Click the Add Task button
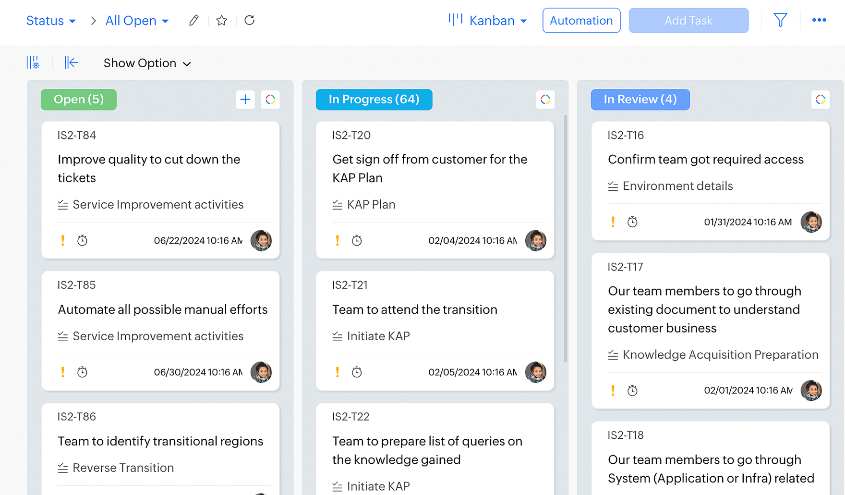Viewport: 845px width, 495px height. pos(688,21)
